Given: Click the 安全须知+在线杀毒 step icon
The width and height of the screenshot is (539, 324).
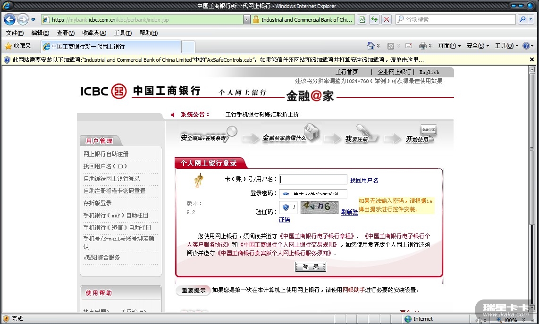Looking at the screenshot, I should (208, 135).
